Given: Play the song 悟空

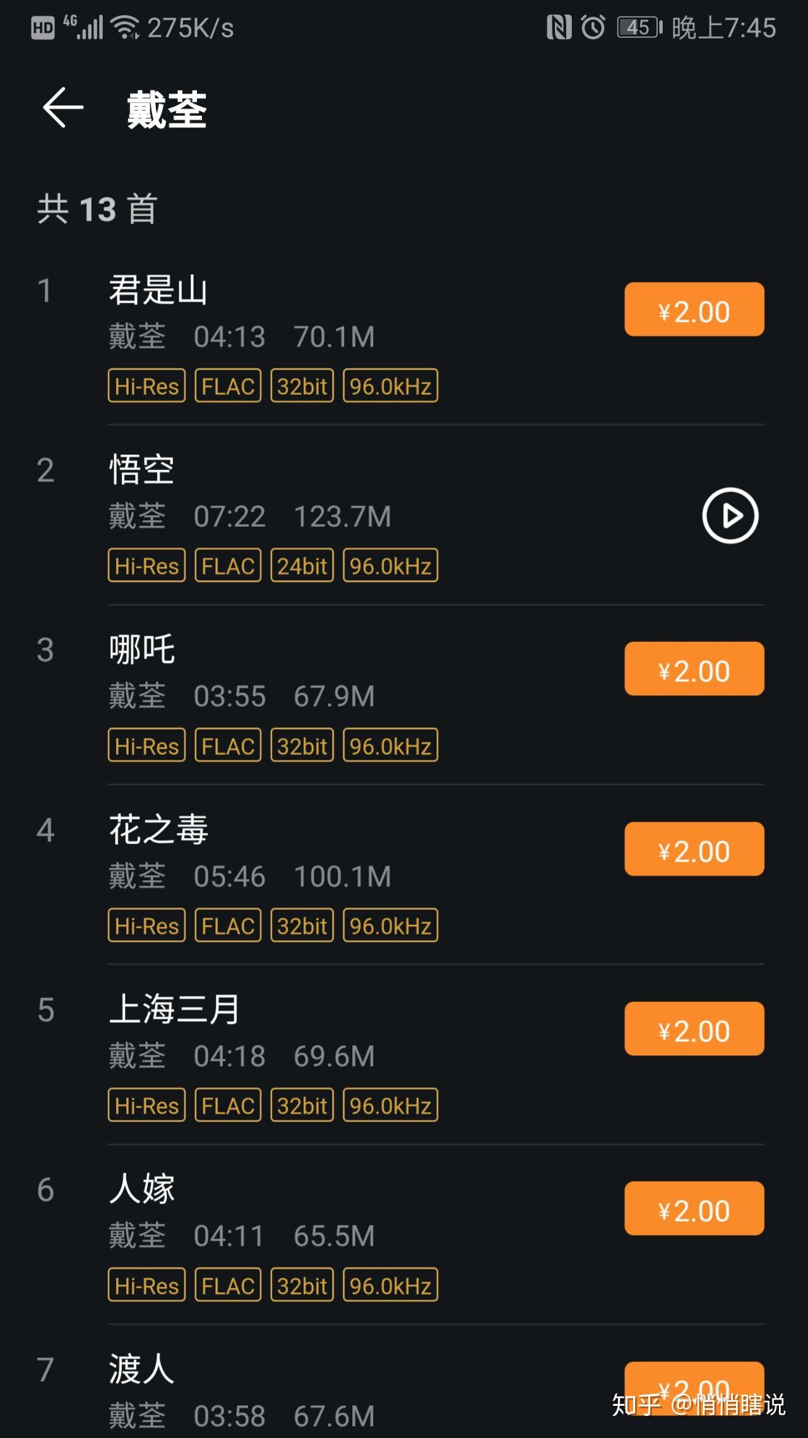Looking at the screenshot, I should (730, 516).
